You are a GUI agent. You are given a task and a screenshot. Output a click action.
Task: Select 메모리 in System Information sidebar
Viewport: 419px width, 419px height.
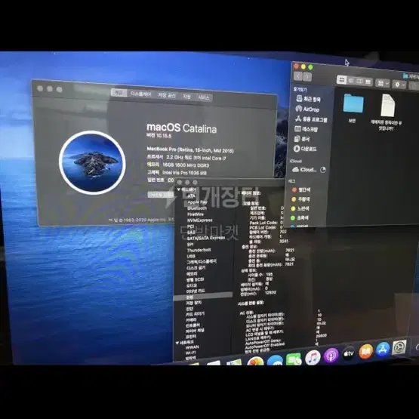pyautogui.click(x=192, y=274)
